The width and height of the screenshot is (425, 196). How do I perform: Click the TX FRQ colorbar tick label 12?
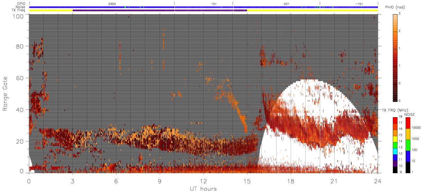401,153
